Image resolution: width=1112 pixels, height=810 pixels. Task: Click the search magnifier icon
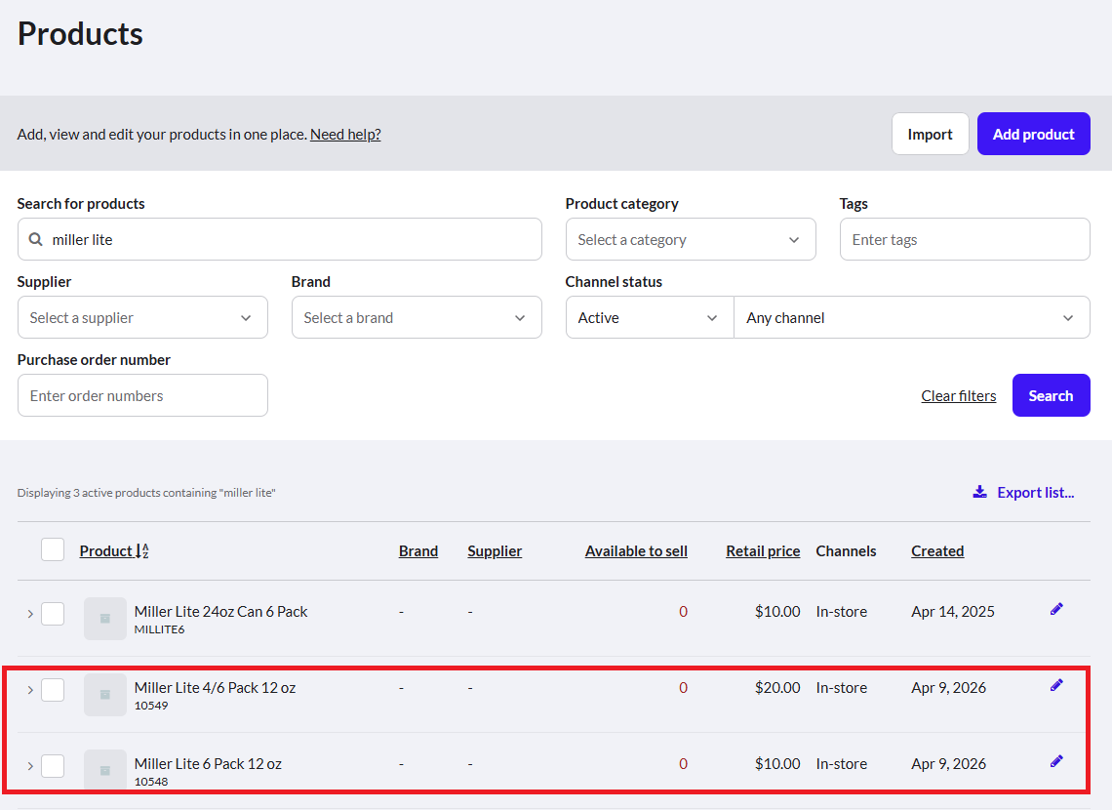(x=35, y=240)
